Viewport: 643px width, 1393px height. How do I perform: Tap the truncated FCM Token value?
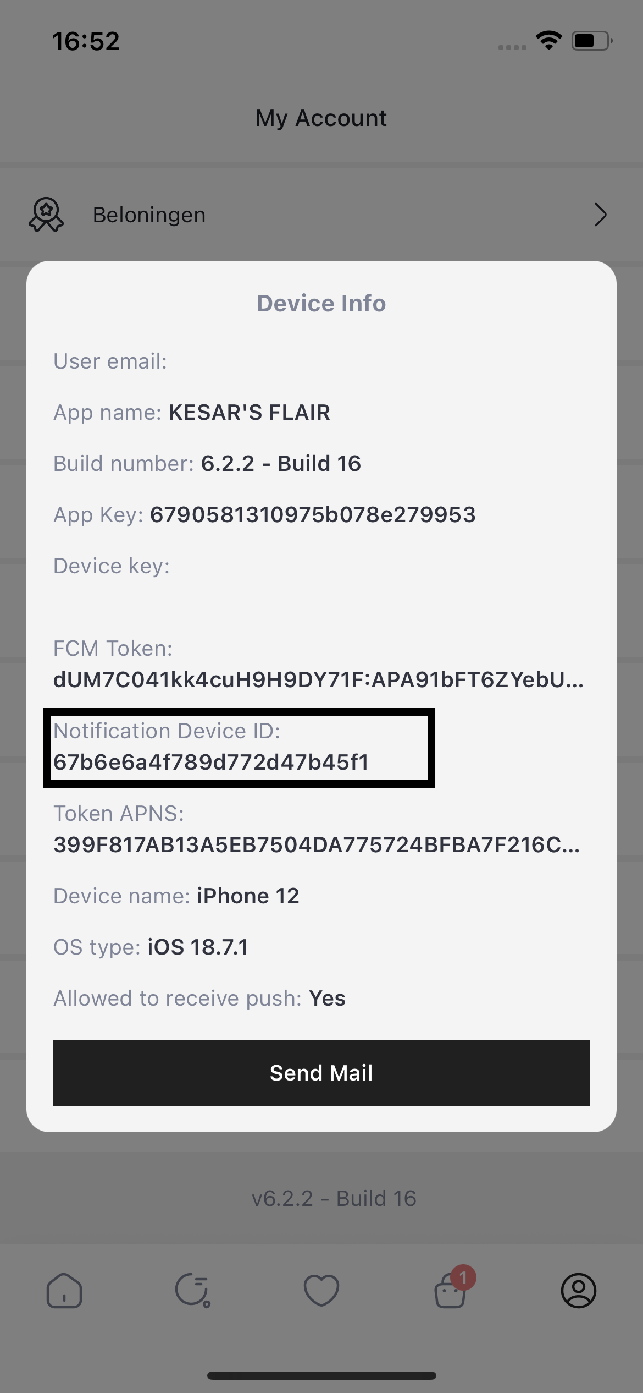(318, 680)
